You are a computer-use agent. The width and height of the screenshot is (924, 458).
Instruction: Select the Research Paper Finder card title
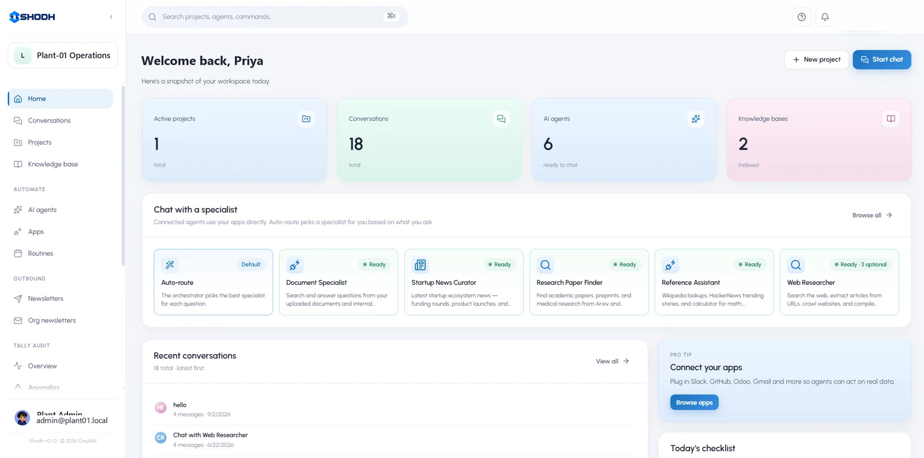569,283
